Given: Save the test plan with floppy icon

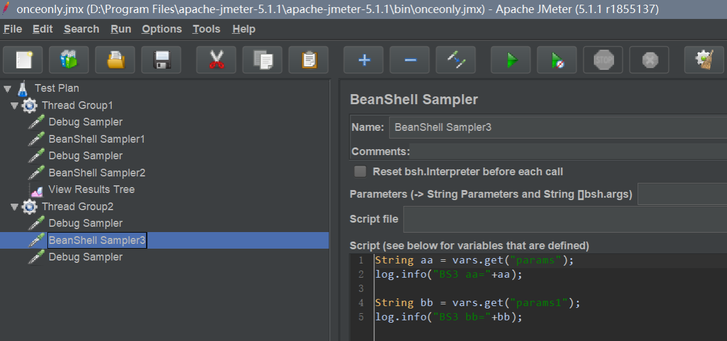Looking at the screenshot, I should click(x=162, y=60).
